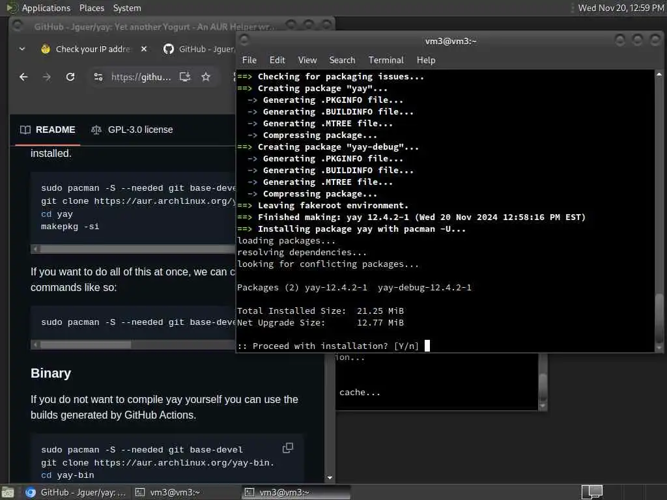Click the browser address bar URL
Screen dimensions: 667x500
[x=141, y=77]
